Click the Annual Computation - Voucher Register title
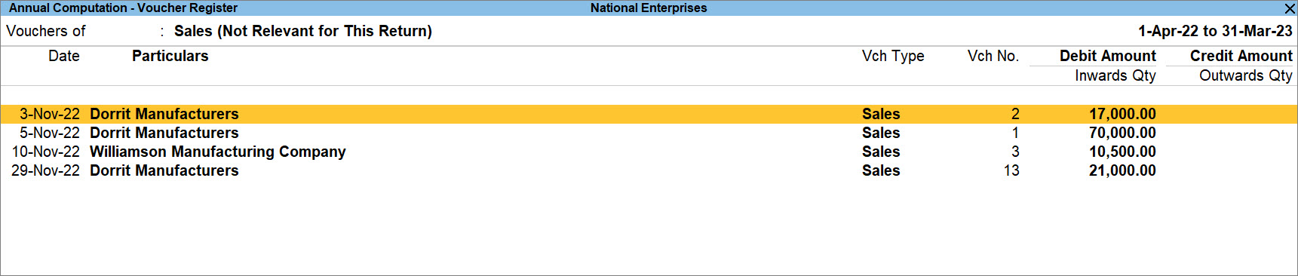 tap(123, 8)
